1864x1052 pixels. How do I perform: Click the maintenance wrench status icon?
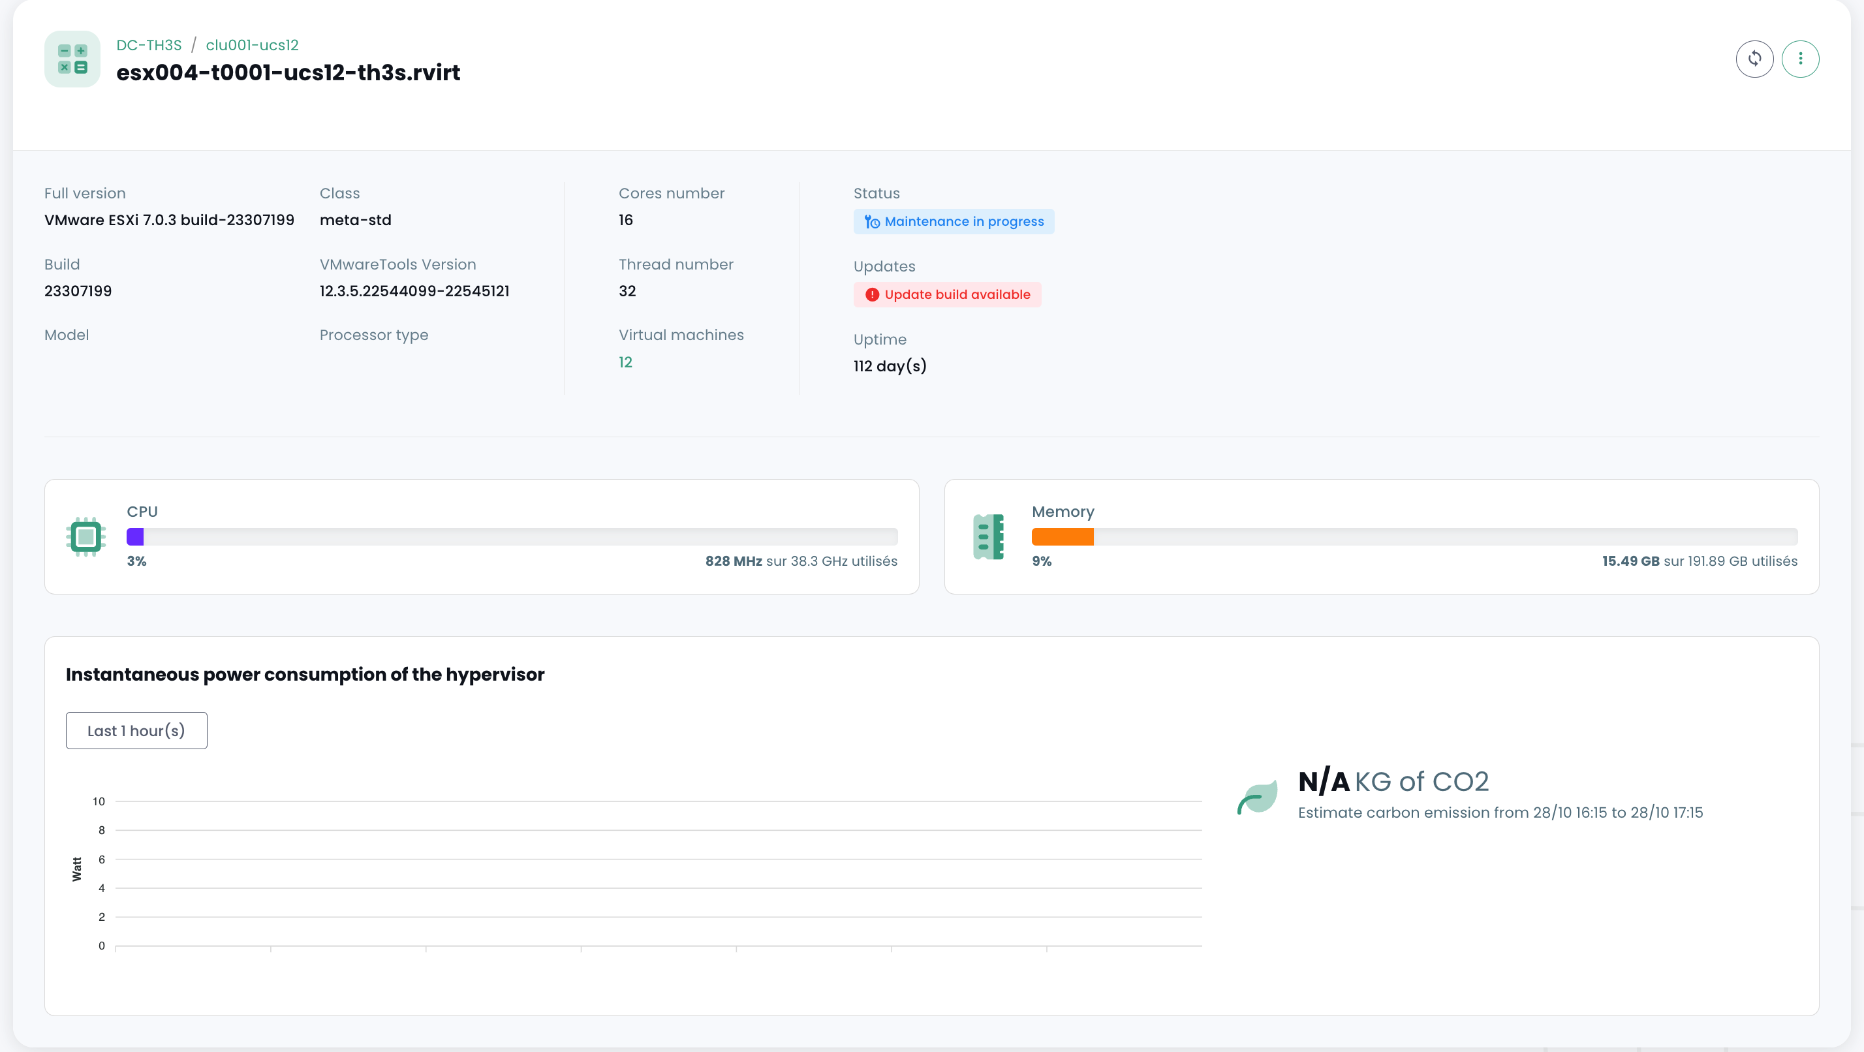click(x=872, y=222)
